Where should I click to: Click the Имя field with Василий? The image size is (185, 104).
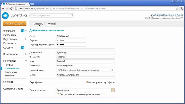pyautogui.click(x=86, y=61)
